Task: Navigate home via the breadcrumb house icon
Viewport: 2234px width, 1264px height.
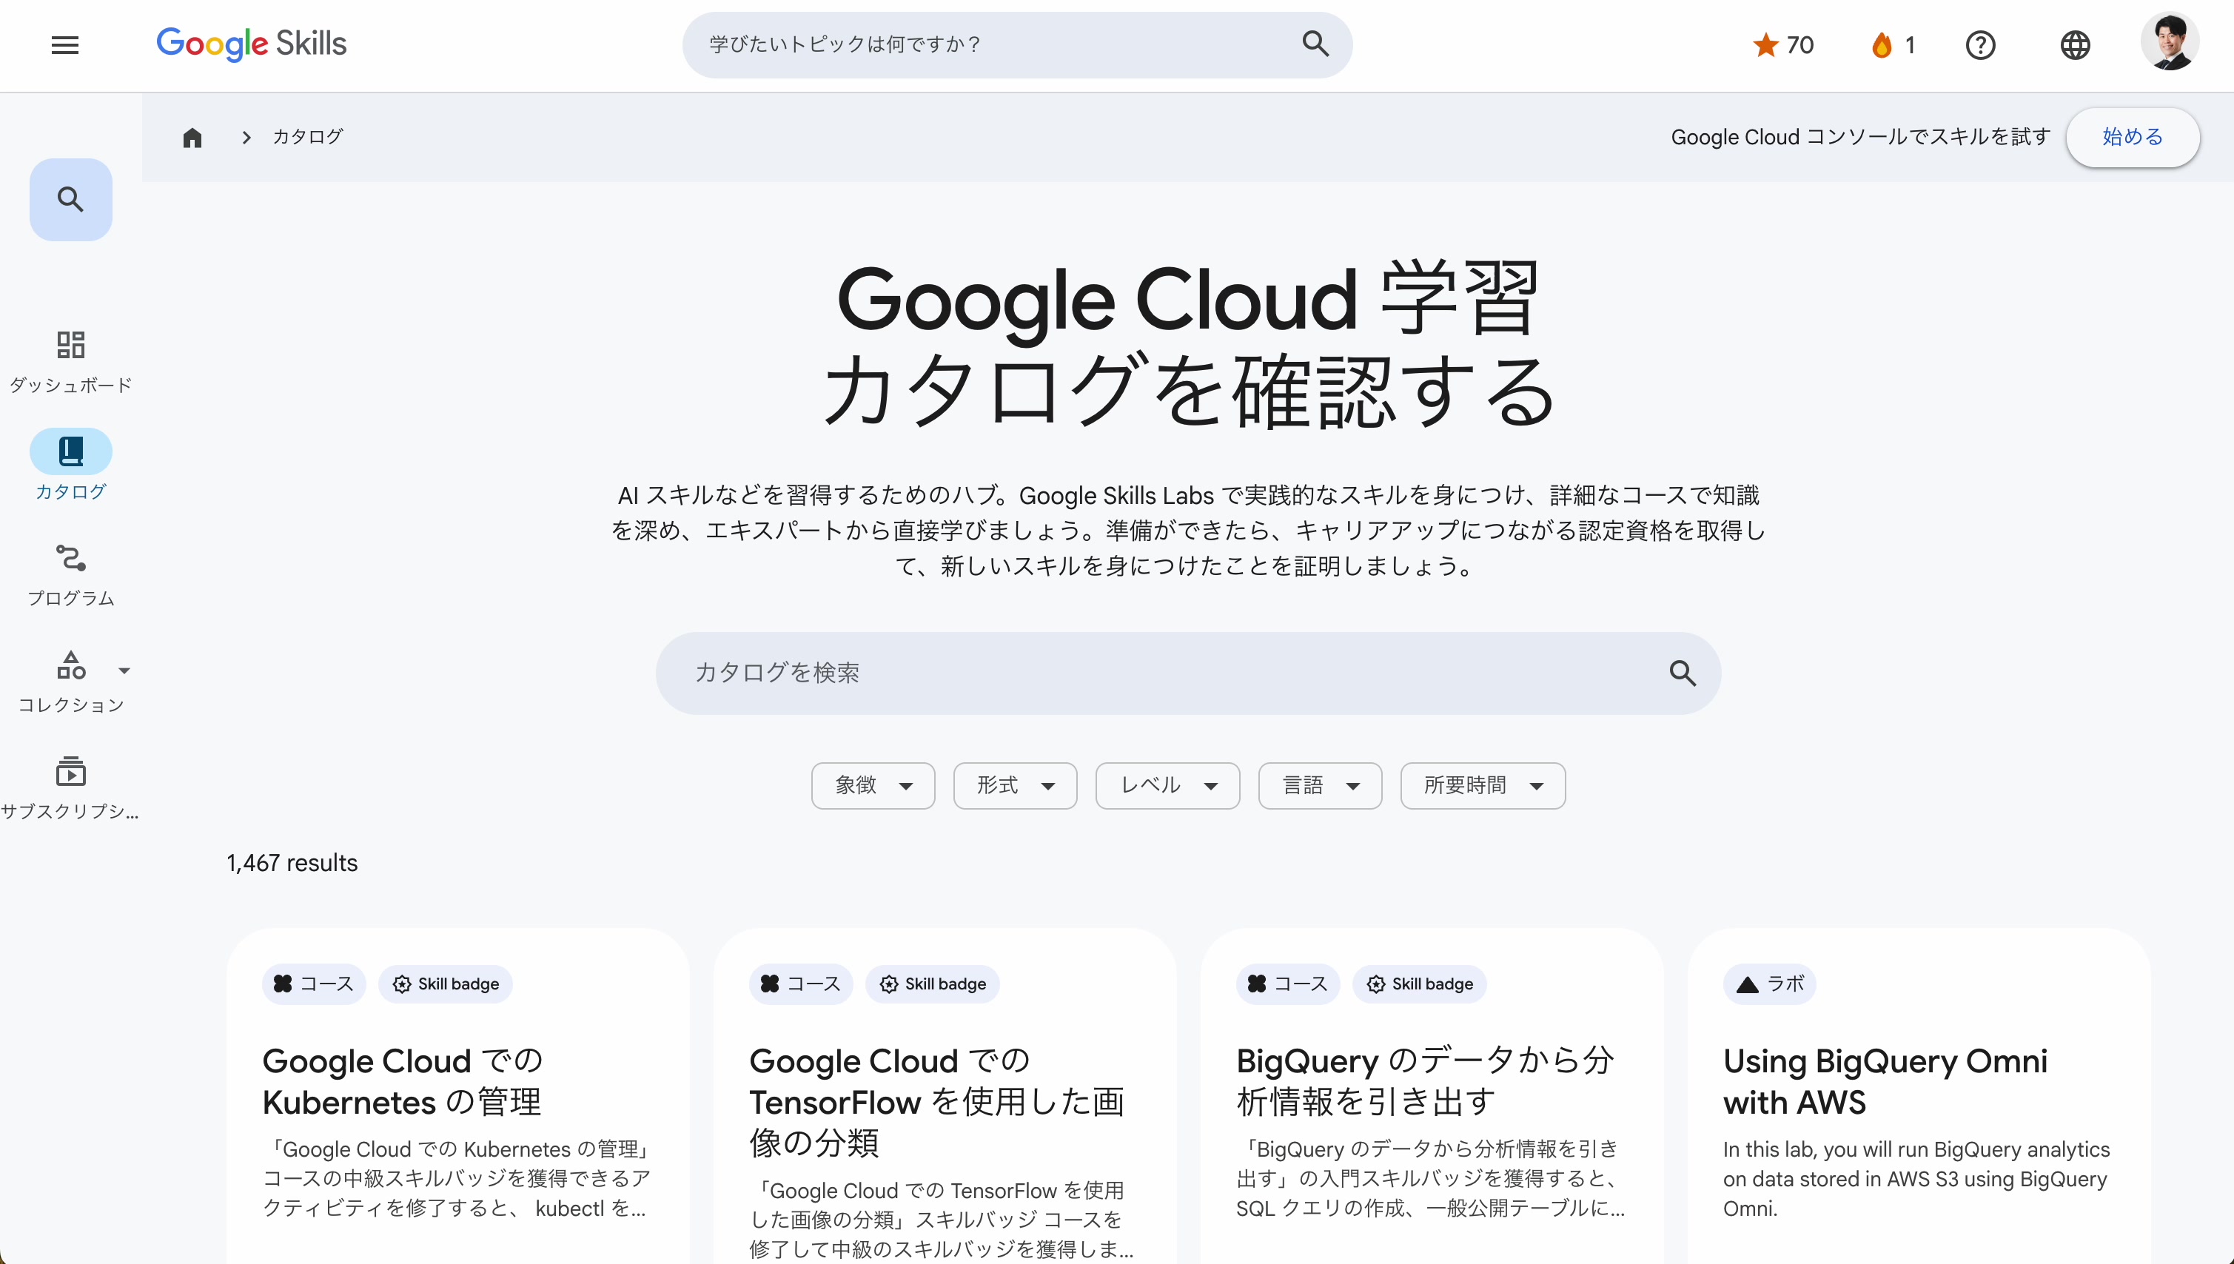Action: click(192, 137)
